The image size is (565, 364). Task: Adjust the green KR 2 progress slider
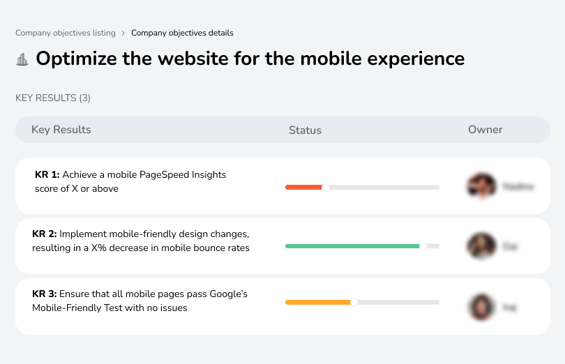[423, 246]
